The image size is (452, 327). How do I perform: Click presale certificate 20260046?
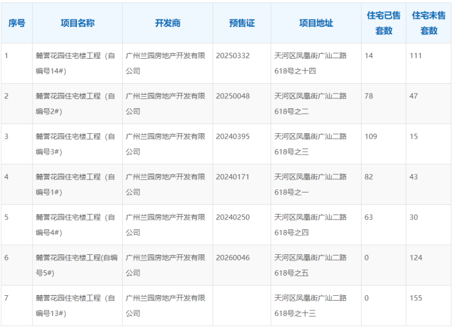point(233,257)
